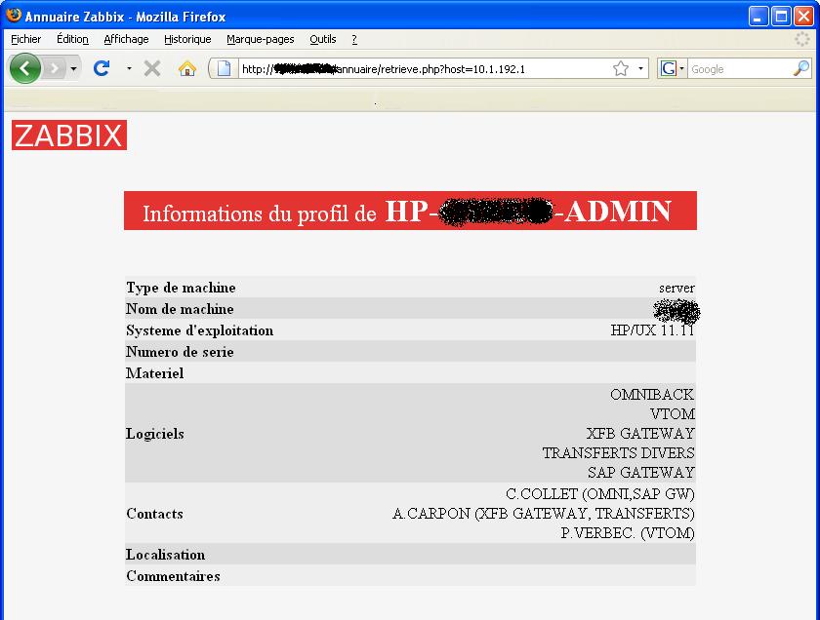The height and width of the screenshot is (620, 820).
Task: Click the 'VTOM' software entry
Action: (673, 414)
